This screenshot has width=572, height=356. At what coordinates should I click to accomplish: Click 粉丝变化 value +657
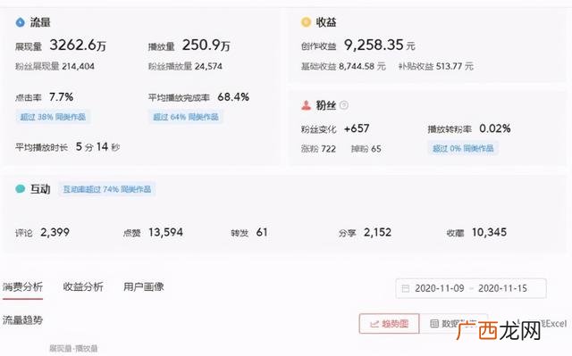(x=357, y=128)
